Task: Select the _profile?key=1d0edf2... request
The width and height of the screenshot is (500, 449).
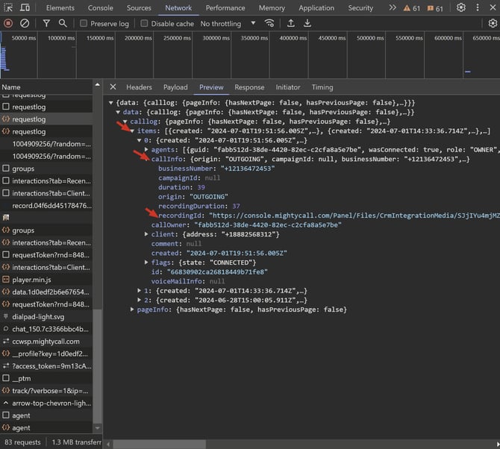Action: [46, 354]
